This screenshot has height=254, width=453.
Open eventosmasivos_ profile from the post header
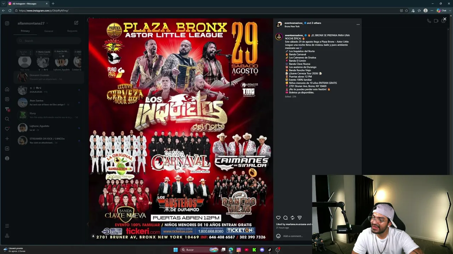coord(294,23)
